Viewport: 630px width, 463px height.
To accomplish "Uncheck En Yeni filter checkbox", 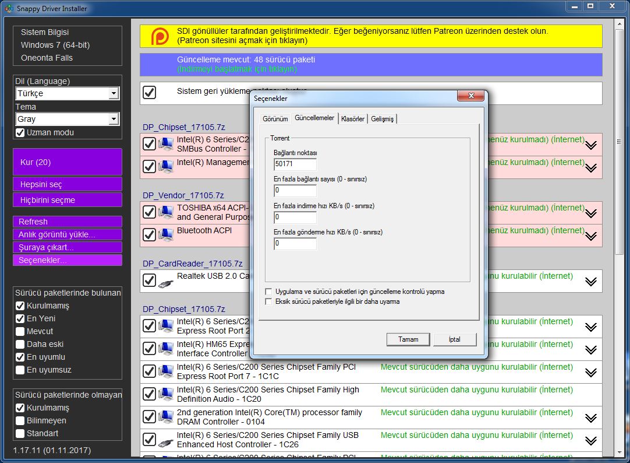I will click(x=20, y=318).
